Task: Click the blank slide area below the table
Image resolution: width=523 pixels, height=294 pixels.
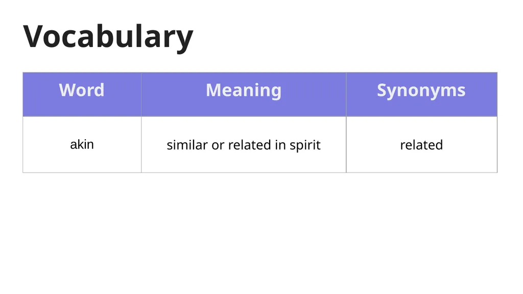Action: pyautogui.click(x=260, y=233)
